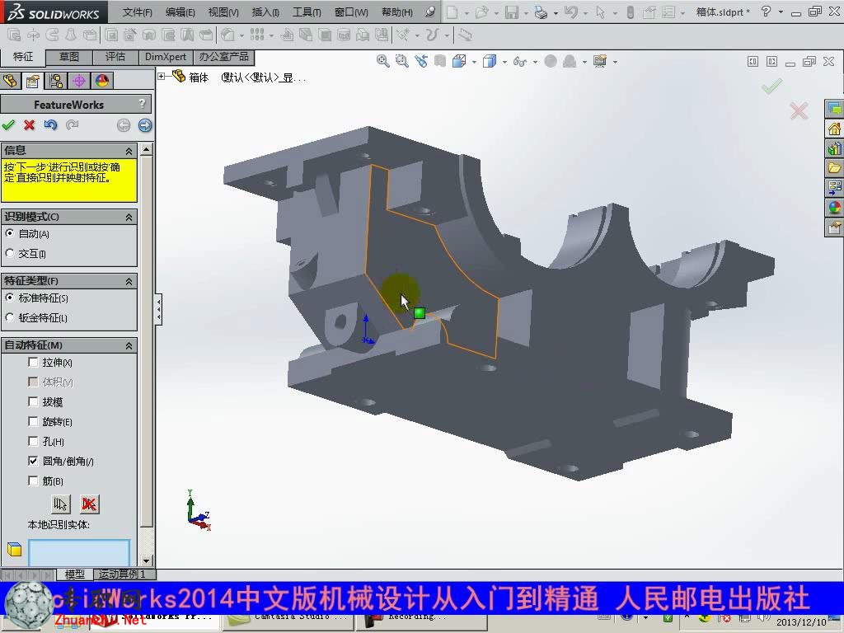Image resolution: width=844 pixels, height=633 pixels.
Task: Select the 自动(A) recognition mode
Action: pos(9,233)
